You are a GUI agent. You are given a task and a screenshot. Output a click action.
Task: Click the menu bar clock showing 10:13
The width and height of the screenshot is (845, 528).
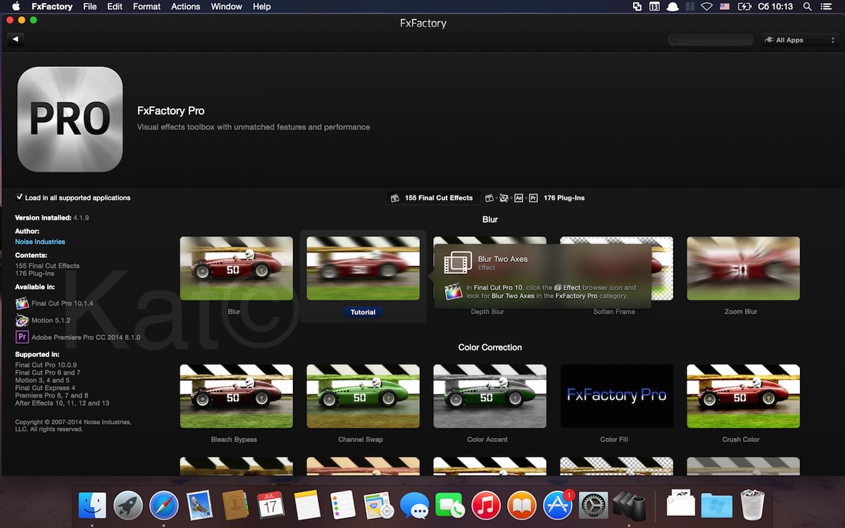[x=775, y=6]
